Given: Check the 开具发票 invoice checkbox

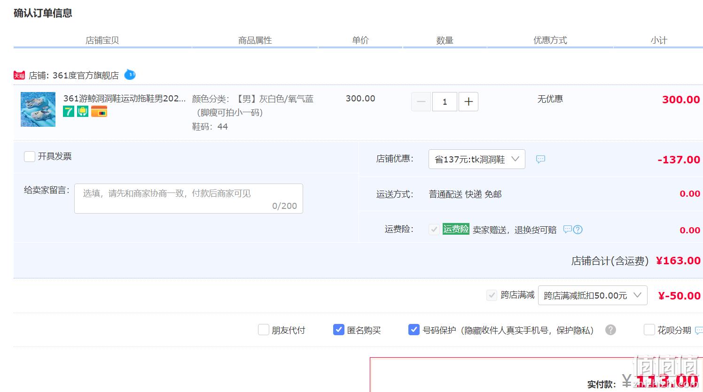Looking at the screenshot, I should (30, 156).
